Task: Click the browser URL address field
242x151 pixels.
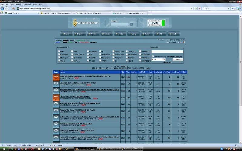Action: tap(105, 8)
